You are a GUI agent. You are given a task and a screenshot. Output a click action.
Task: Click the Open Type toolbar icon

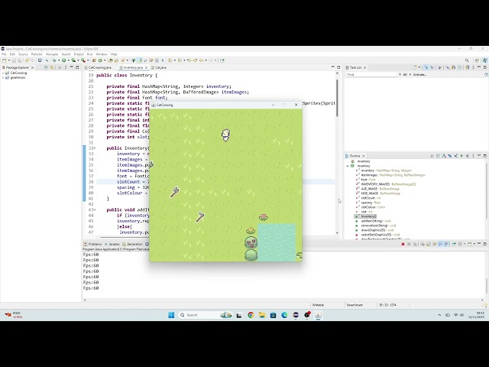click(x=110, y=60)
